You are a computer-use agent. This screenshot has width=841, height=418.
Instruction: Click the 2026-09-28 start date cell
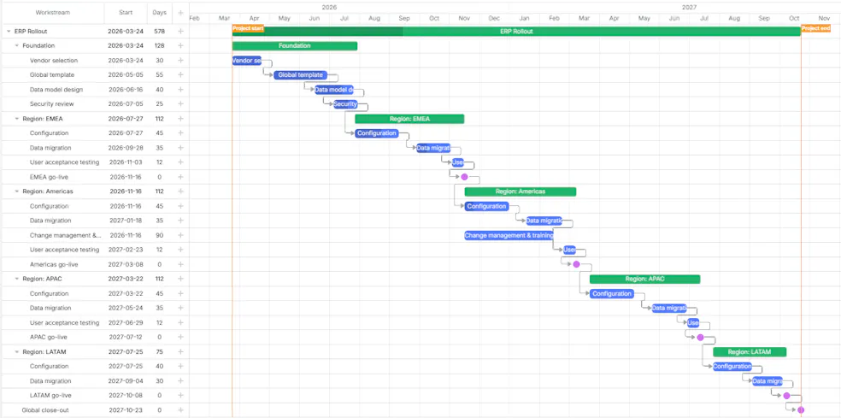tap(126, 148)
